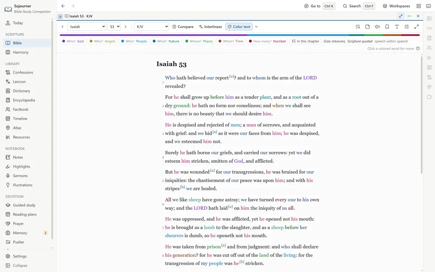Screen dimensions: 435x272
Task: Open the find-in-passage search tool icon
Action: (358, 27)
